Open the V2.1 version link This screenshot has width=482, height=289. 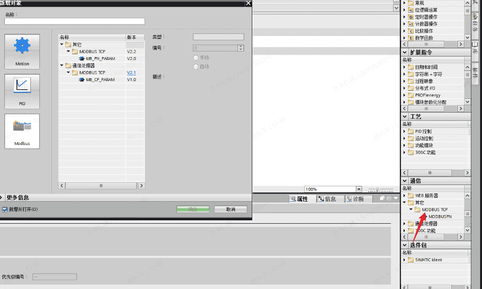point(131,72)
